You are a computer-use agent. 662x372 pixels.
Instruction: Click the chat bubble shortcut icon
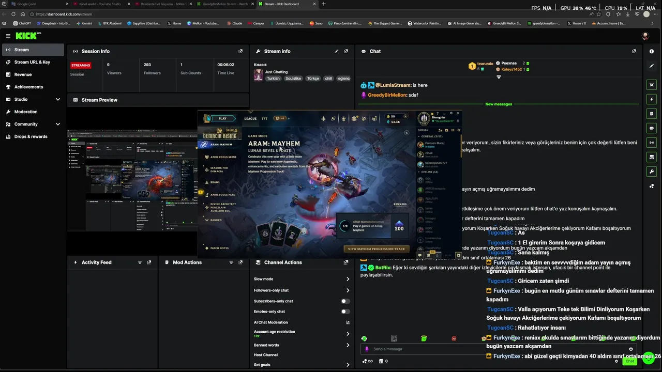coord(652,128)
